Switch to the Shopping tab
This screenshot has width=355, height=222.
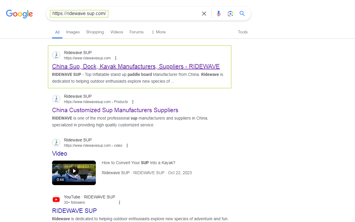point(95,32)
